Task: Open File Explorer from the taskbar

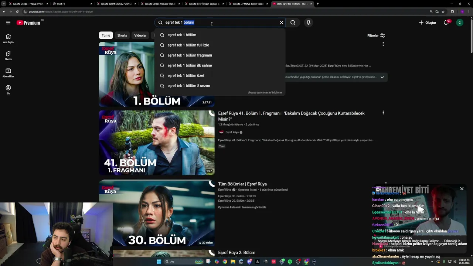Action: pos(233,262)
